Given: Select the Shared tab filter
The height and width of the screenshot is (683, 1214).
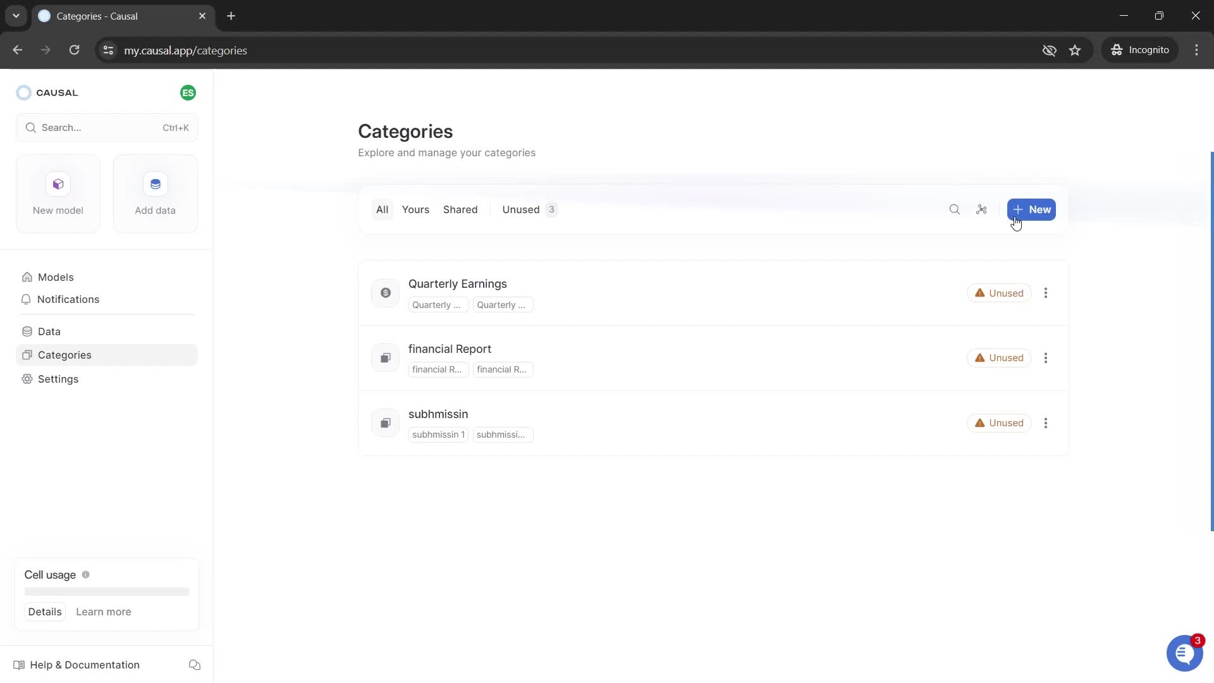Looking at the screenshot, I should coord(460,209).
